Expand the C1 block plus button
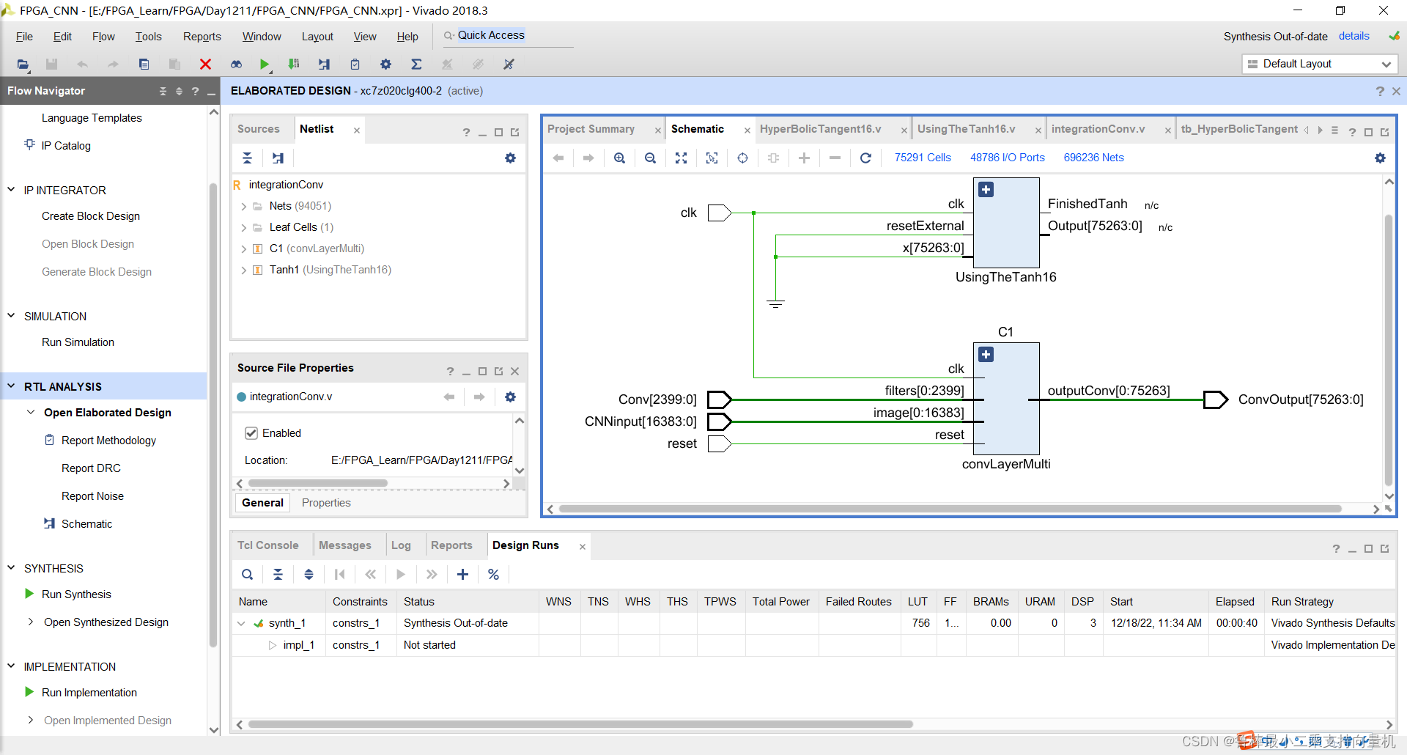Viewport: 1407px width, 755px height. [986, 355]
